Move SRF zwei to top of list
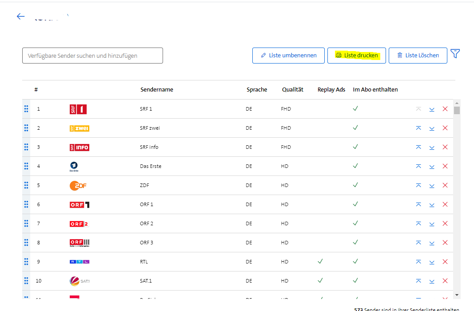Viewport: 474px width, 311px height. [x=418, y=128]
